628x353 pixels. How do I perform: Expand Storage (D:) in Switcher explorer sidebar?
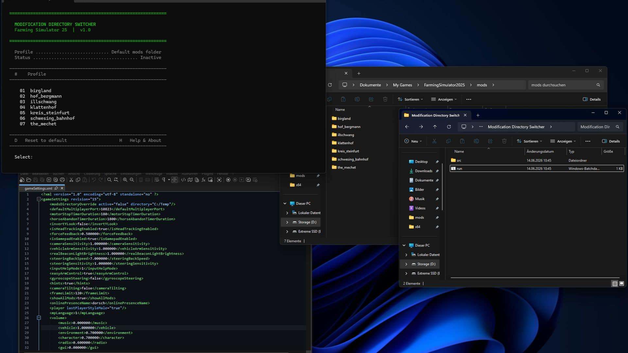(x=406, y=264)
